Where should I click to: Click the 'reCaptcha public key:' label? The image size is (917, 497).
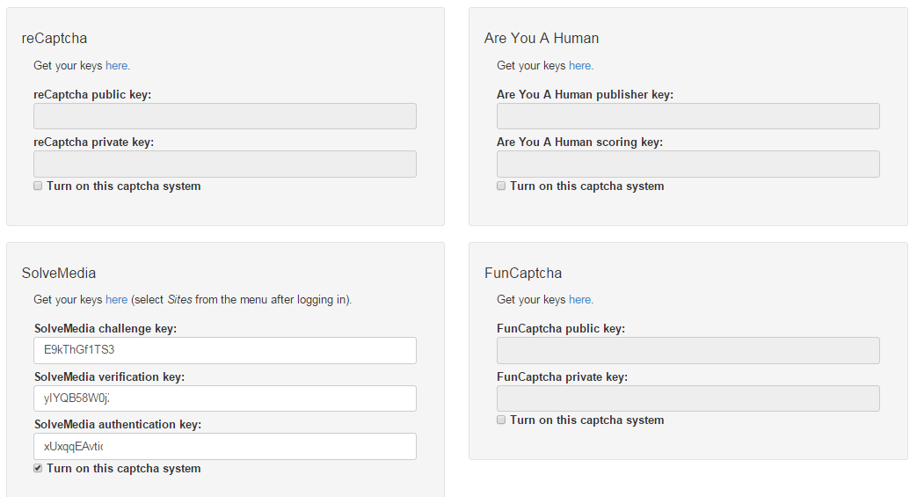(x=92, y=94)
